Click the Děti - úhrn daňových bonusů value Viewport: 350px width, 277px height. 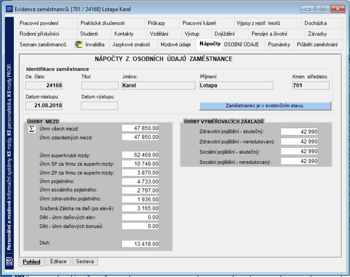pos(140,226)
